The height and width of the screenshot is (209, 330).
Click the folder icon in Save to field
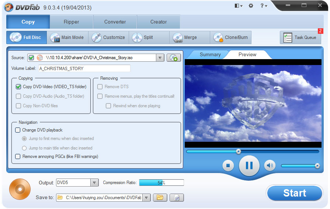coord(60,198)
